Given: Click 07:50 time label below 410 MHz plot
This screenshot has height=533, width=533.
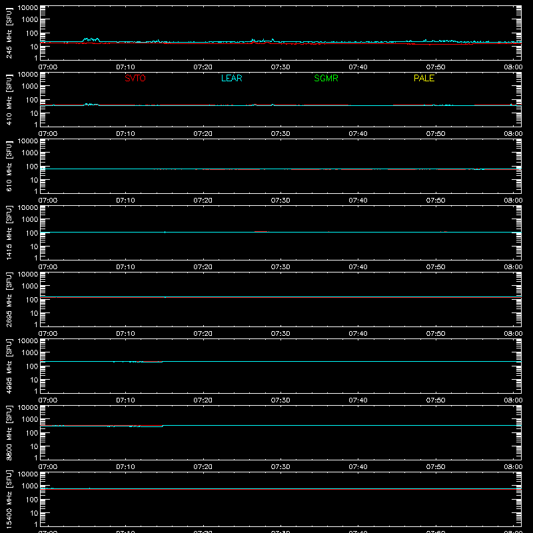Looking at the screenshot, I should point(436,134).
